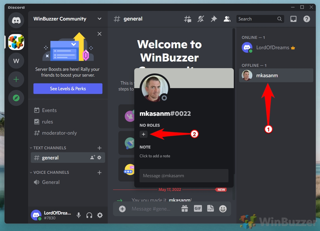Open the moderator-only channel
Screen dimensions: 320x231
pos(68,133)
